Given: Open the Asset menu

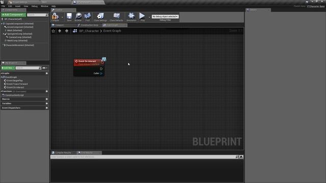Looking at the screenshot, I should click(18, 6).
